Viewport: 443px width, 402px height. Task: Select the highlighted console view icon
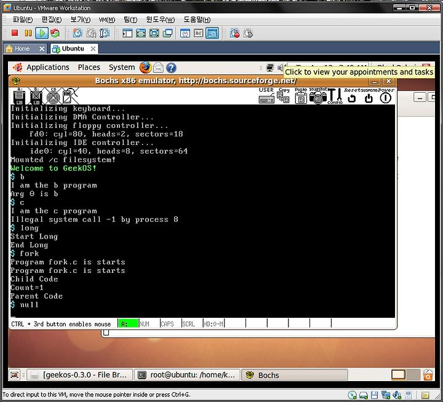[212, 33]
